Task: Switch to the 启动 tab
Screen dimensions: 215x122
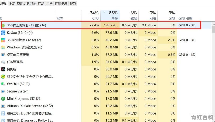Action: pyautogui.click(x=41, y=3)
